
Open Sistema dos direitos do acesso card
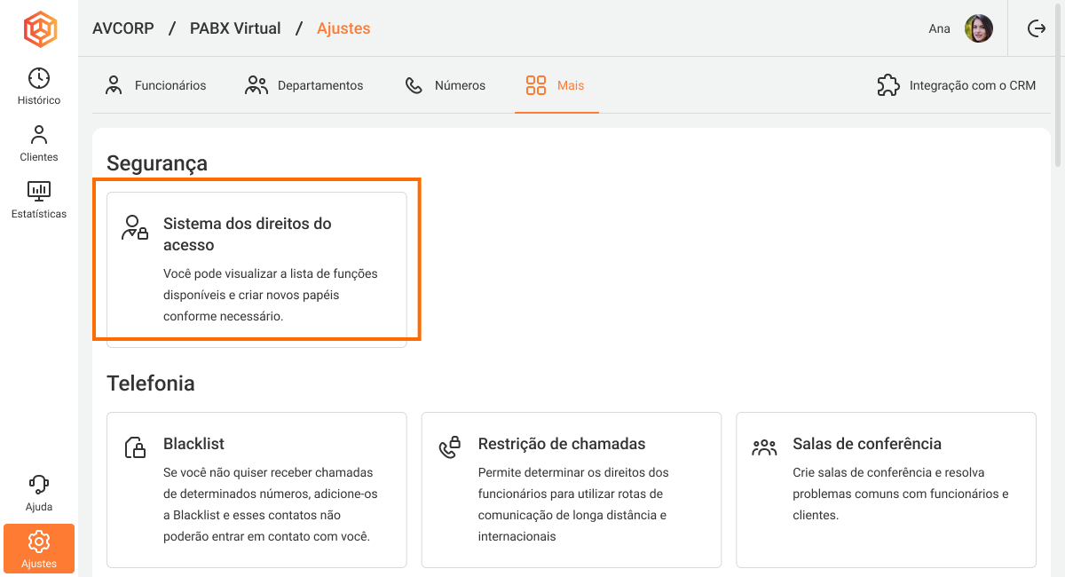(x=256, y=269)
